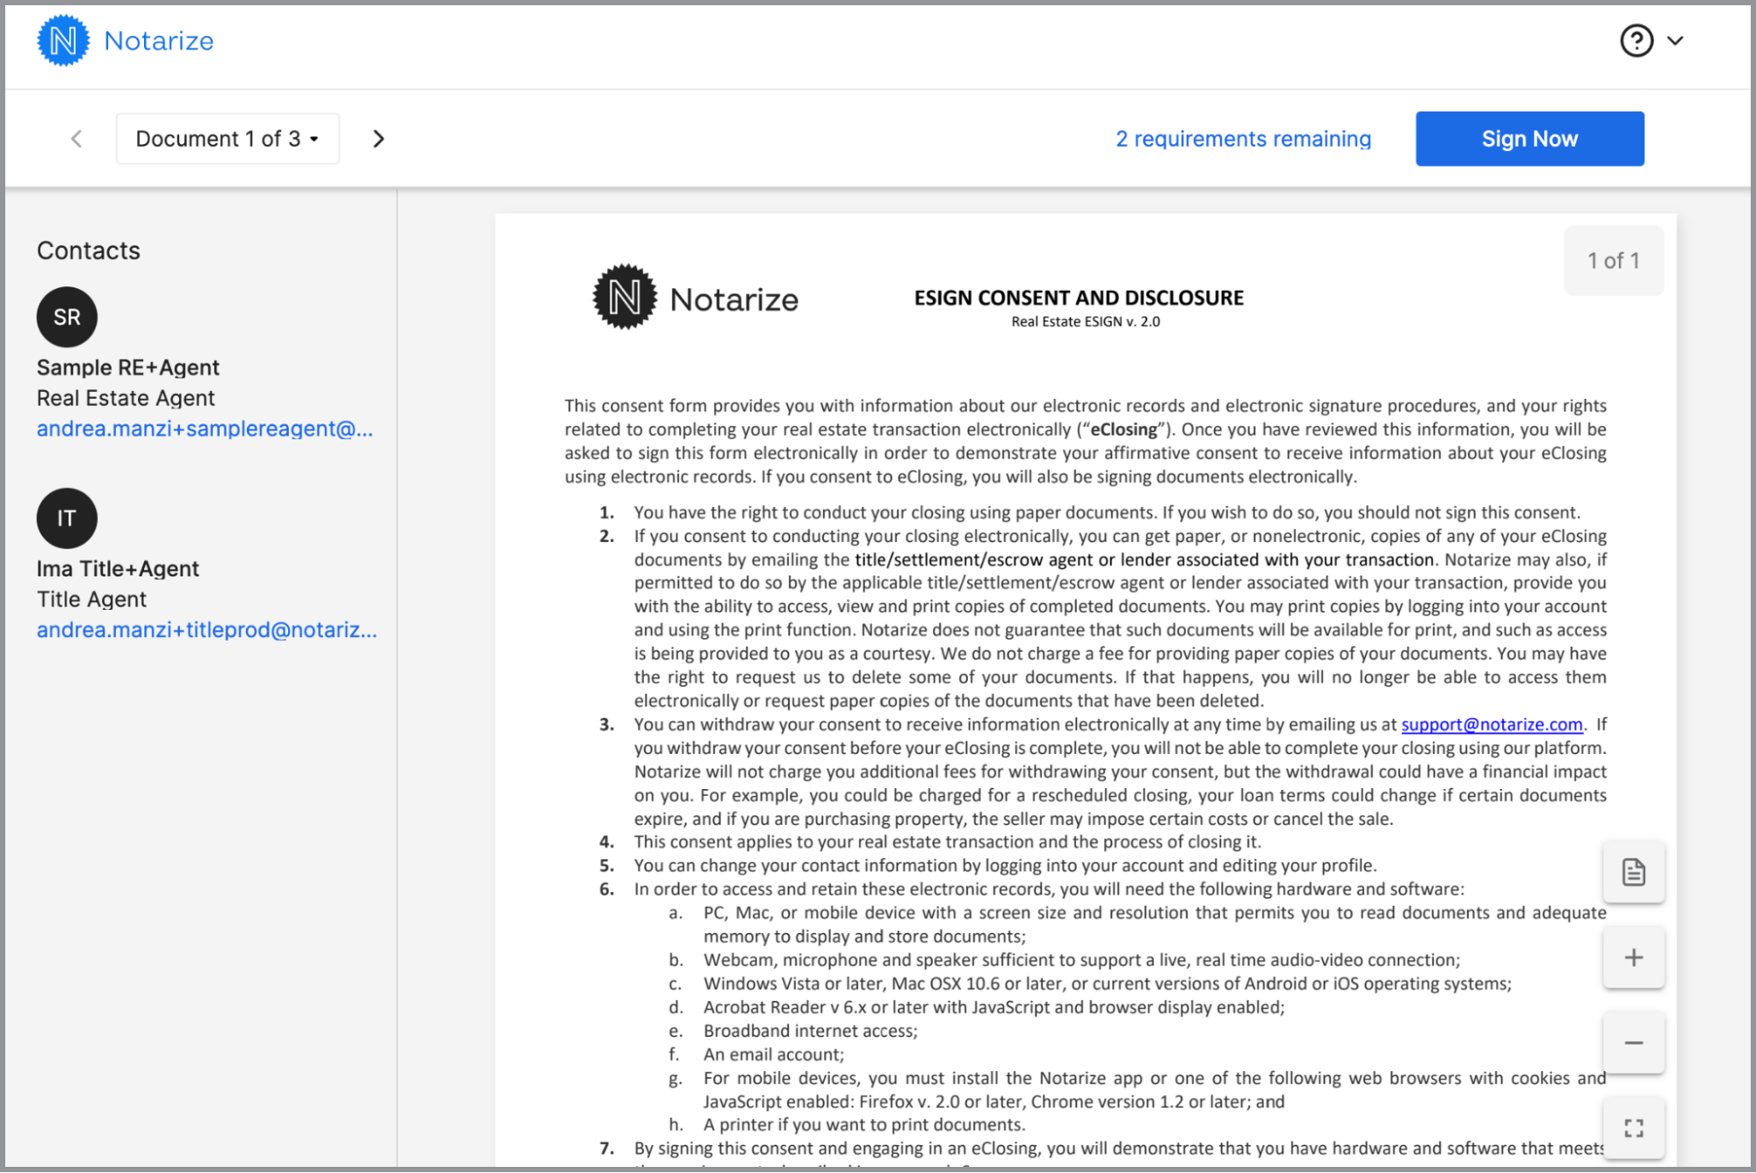Screen dimensions: 1756x1173
Task: Click the Real Estate ESIGN v. 2.0 subtitle
Action: point(1086,322)
